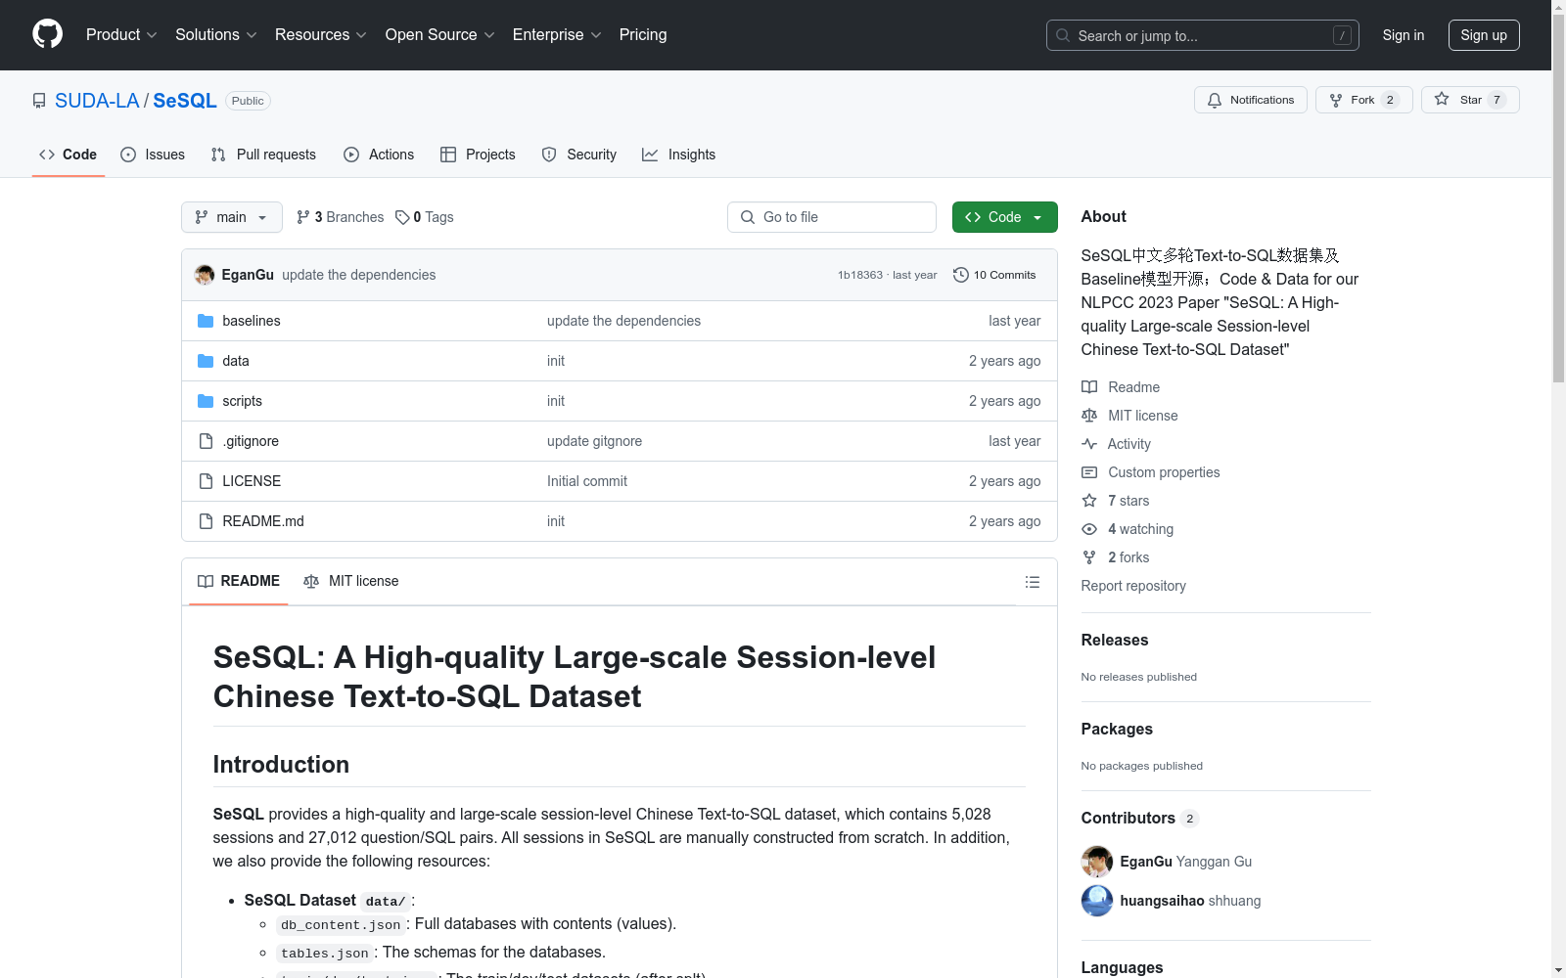Viewport: 1566px width, 978px height.
Task: Open the 10 Commits history link
Action: point(994,275)
